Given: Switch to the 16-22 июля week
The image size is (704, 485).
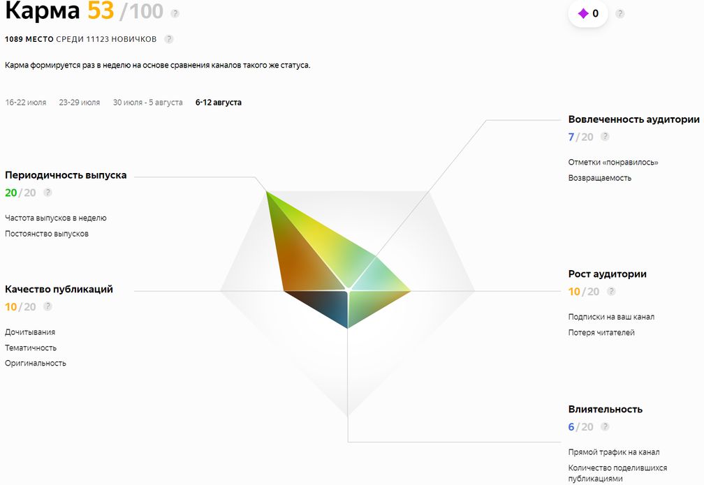Looking at the screenshot, I should [26, 103].
